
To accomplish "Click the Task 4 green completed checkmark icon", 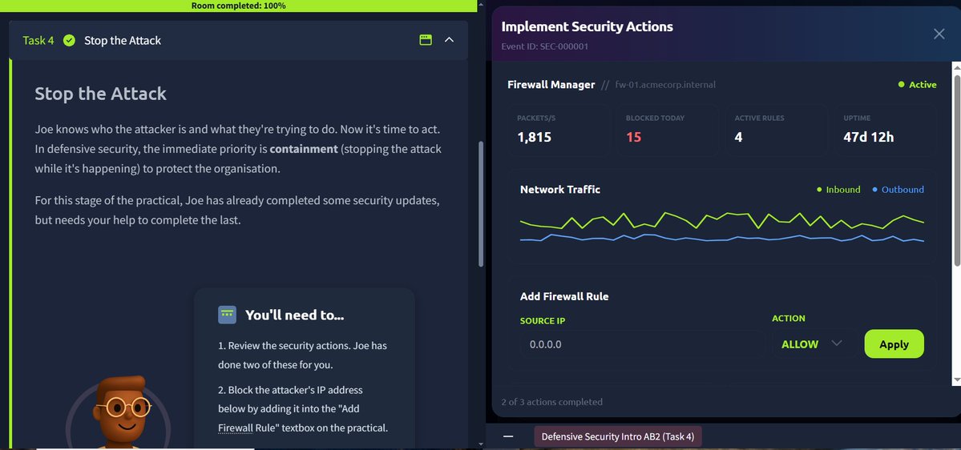I will click(x=69, y=40).
